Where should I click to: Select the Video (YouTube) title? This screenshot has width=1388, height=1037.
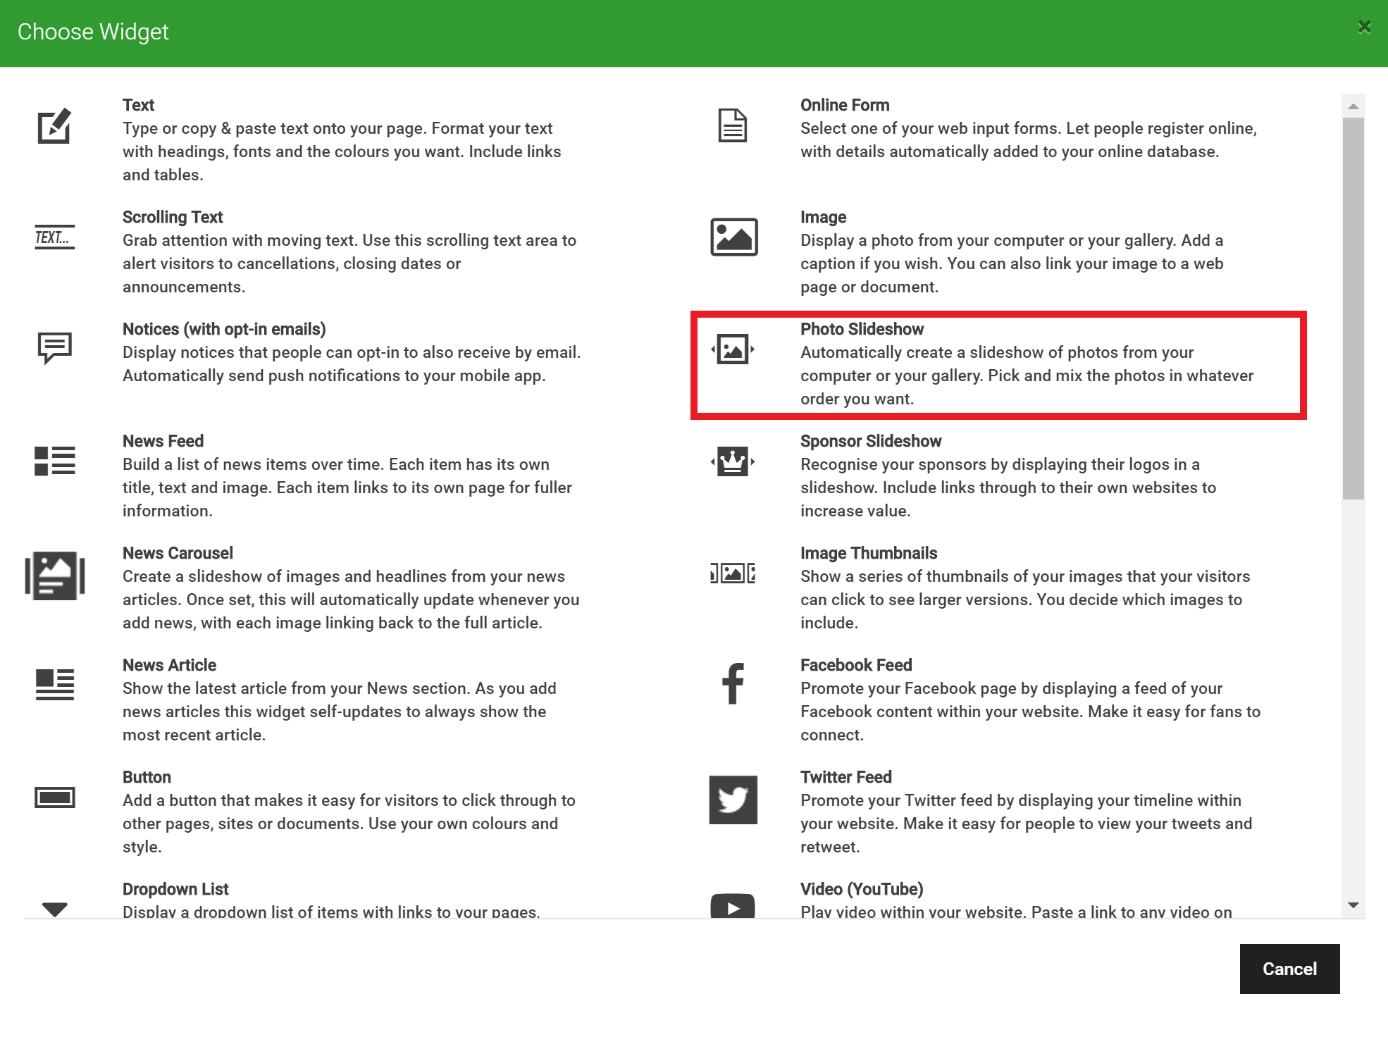[862, 889]
